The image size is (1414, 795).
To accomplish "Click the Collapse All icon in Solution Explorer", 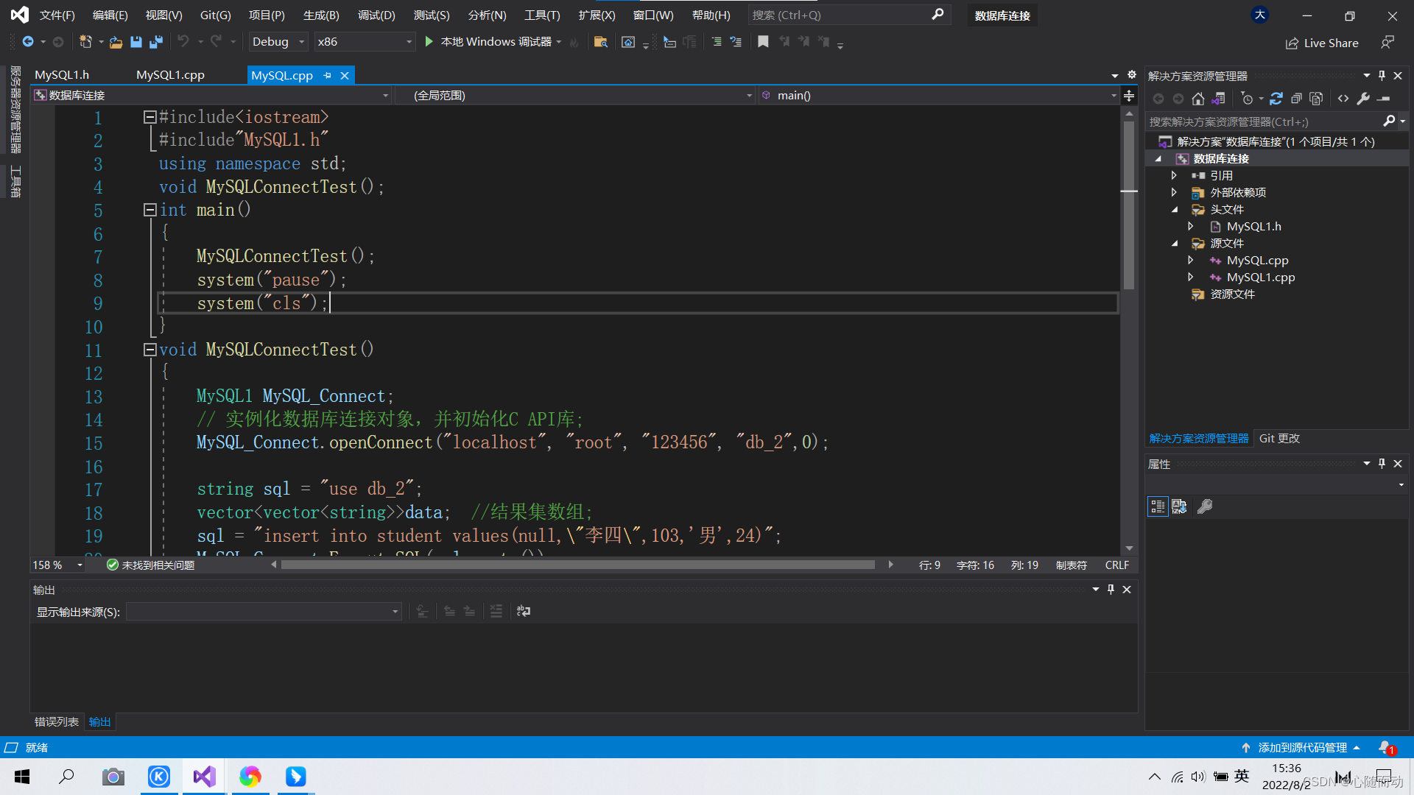I will pos(1296,99).
